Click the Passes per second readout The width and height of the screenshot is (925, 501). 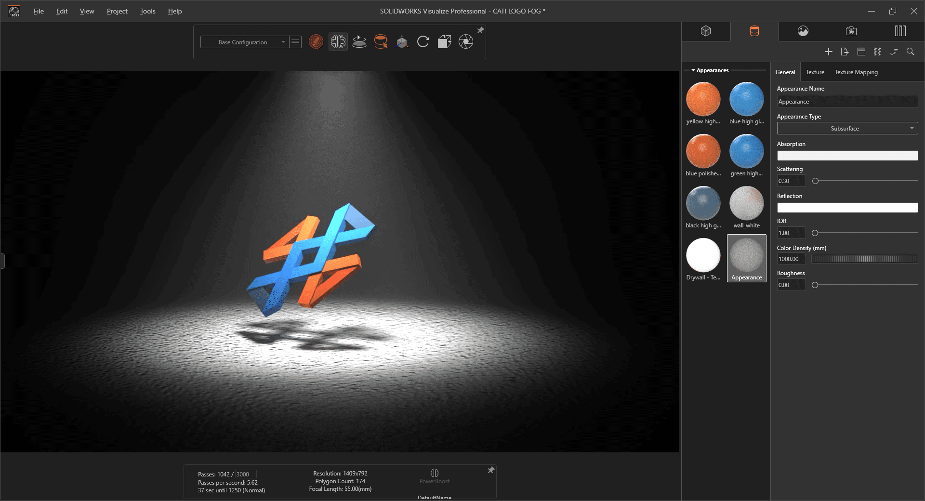tap(228, 483)
